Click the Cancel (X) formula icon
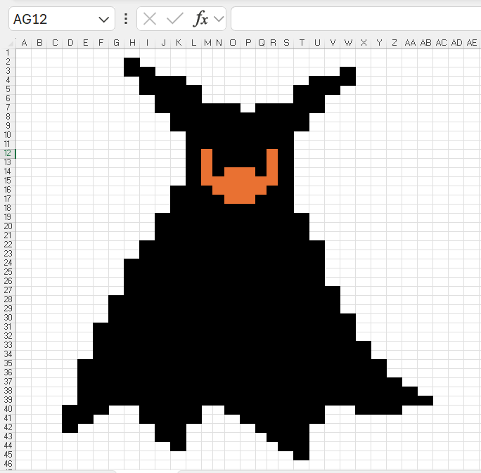This screenshot has height=473, width=481. (150, 19)
